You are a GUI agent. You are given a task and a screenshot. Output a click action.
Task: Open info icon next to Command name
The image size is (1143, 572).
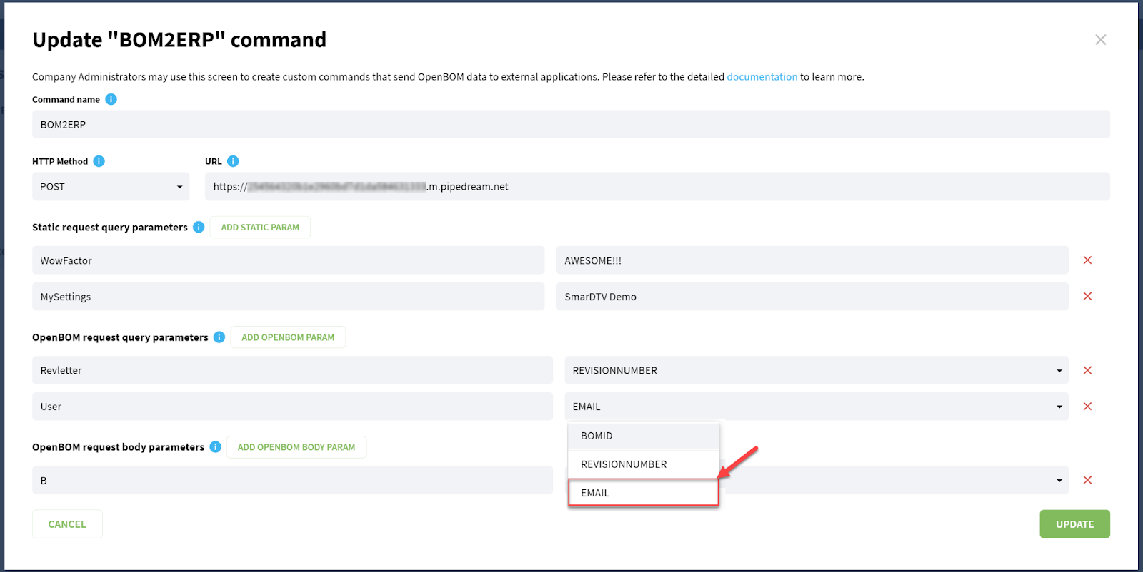111,99
